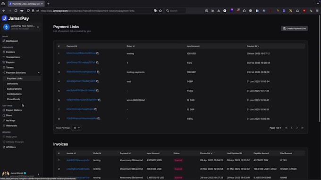This screenshot has height=180, width=321.
Task: Expand the JamsrWorld user menu arrow
Action: [x=39, y=174]
